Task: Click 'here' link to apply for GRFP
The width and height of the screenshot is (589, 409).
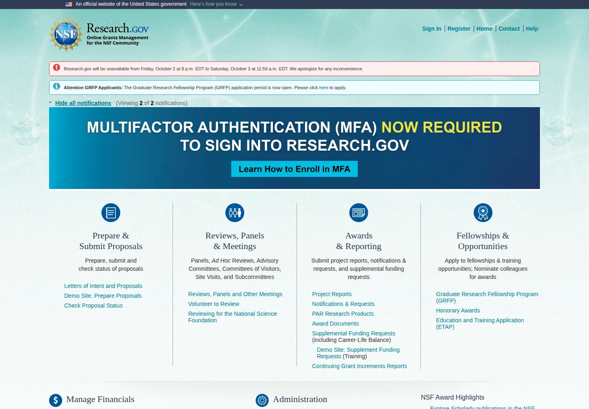Action: click(x=324, y=88)
